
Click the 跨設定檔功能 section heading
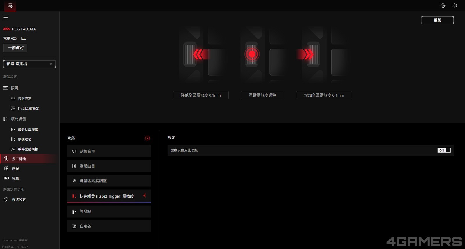[x=14, y=189]
